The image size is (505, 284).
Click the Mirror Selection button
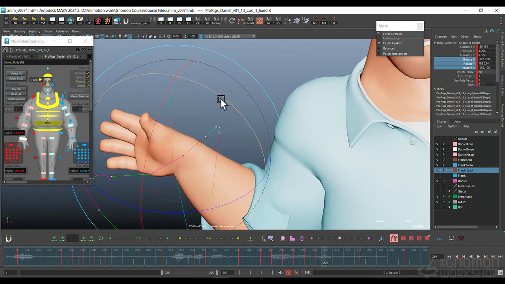[80, 96]
